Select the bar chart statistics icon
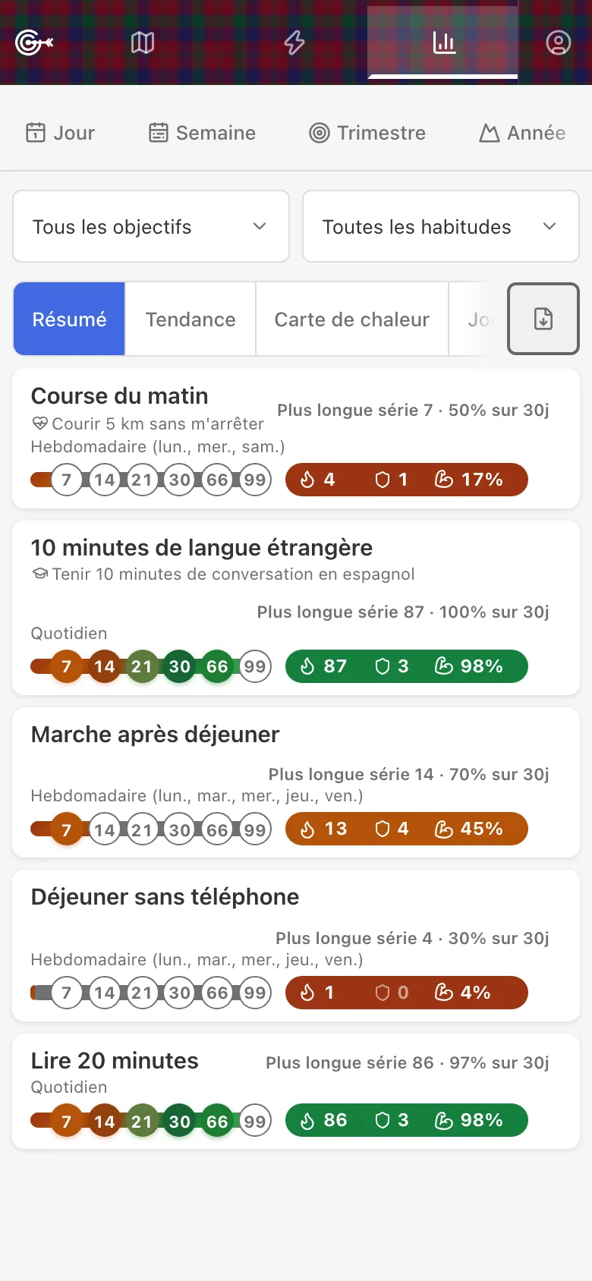The image size is (592, 1281). pos(444,42)
